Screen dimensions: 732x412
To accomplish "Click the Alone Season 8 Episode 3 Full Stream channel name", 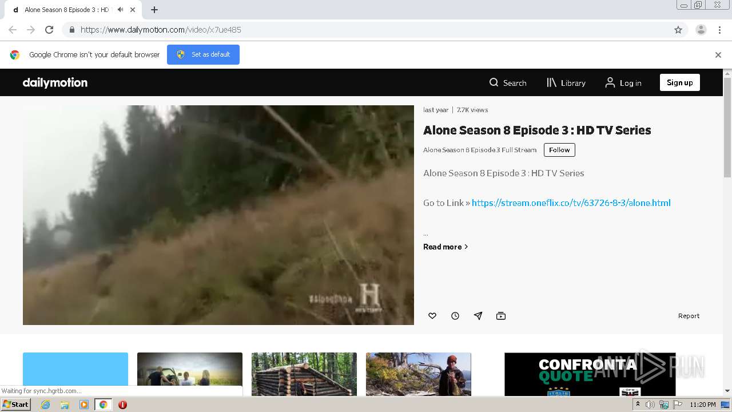I will (x=480, y=150).
